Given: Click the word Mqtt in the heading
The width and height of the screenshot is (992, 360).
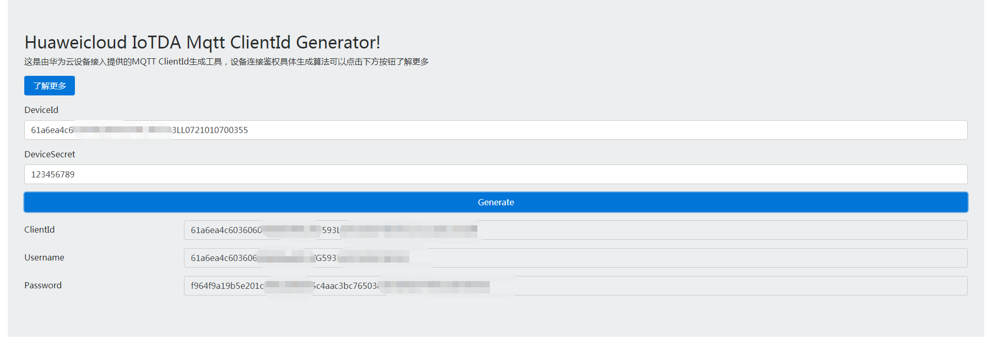Looking at the screenshot, I should pos(205,42).
